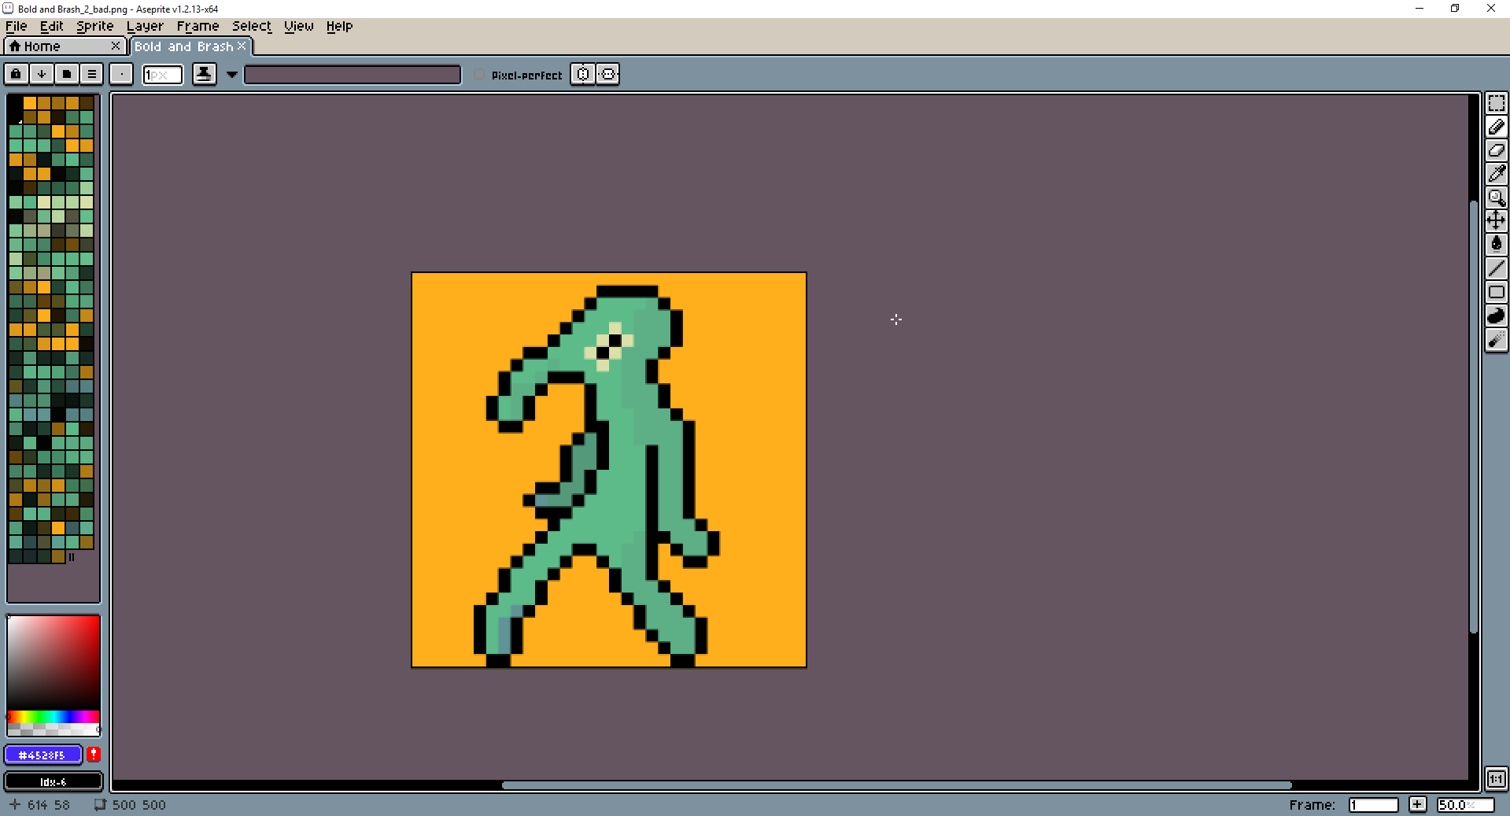Click the plus button next to Frame field
The width and height of the screenshot is (1510, 816).
click(x=1417, y=804)
